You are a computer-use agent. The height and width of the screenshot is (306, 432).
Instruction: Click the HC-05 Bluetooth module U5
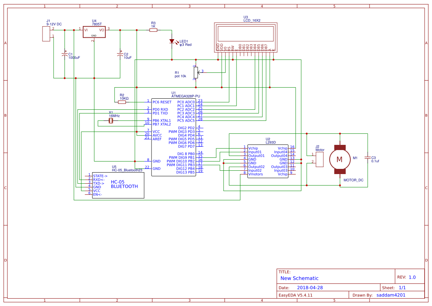point(118,185)
